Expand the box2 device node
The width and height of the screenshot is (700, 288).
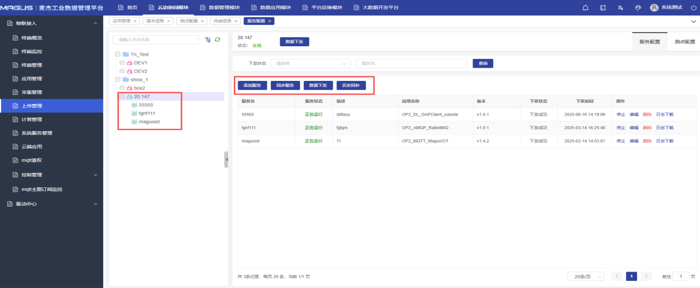coord(122,88)
